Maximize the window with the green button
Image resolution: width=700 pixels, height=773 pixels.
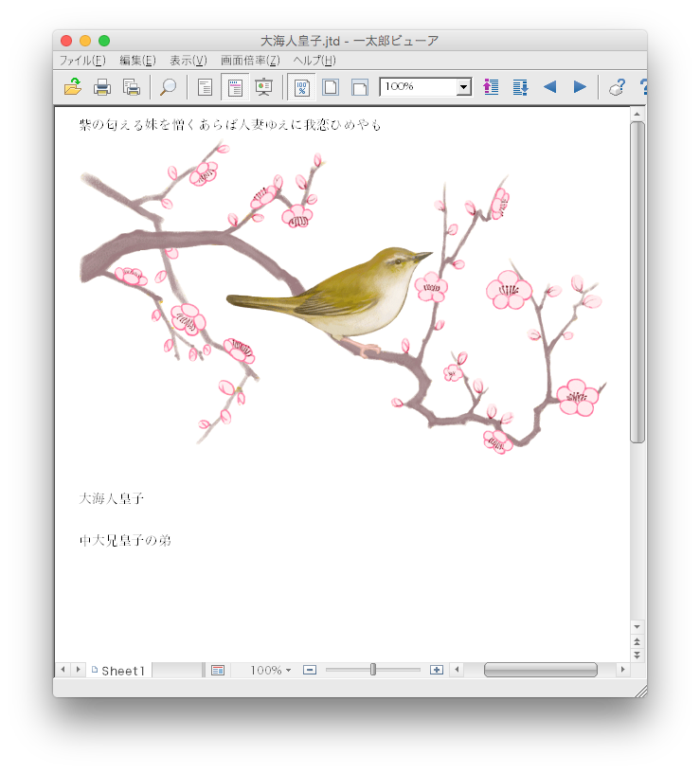coord(104,41)
